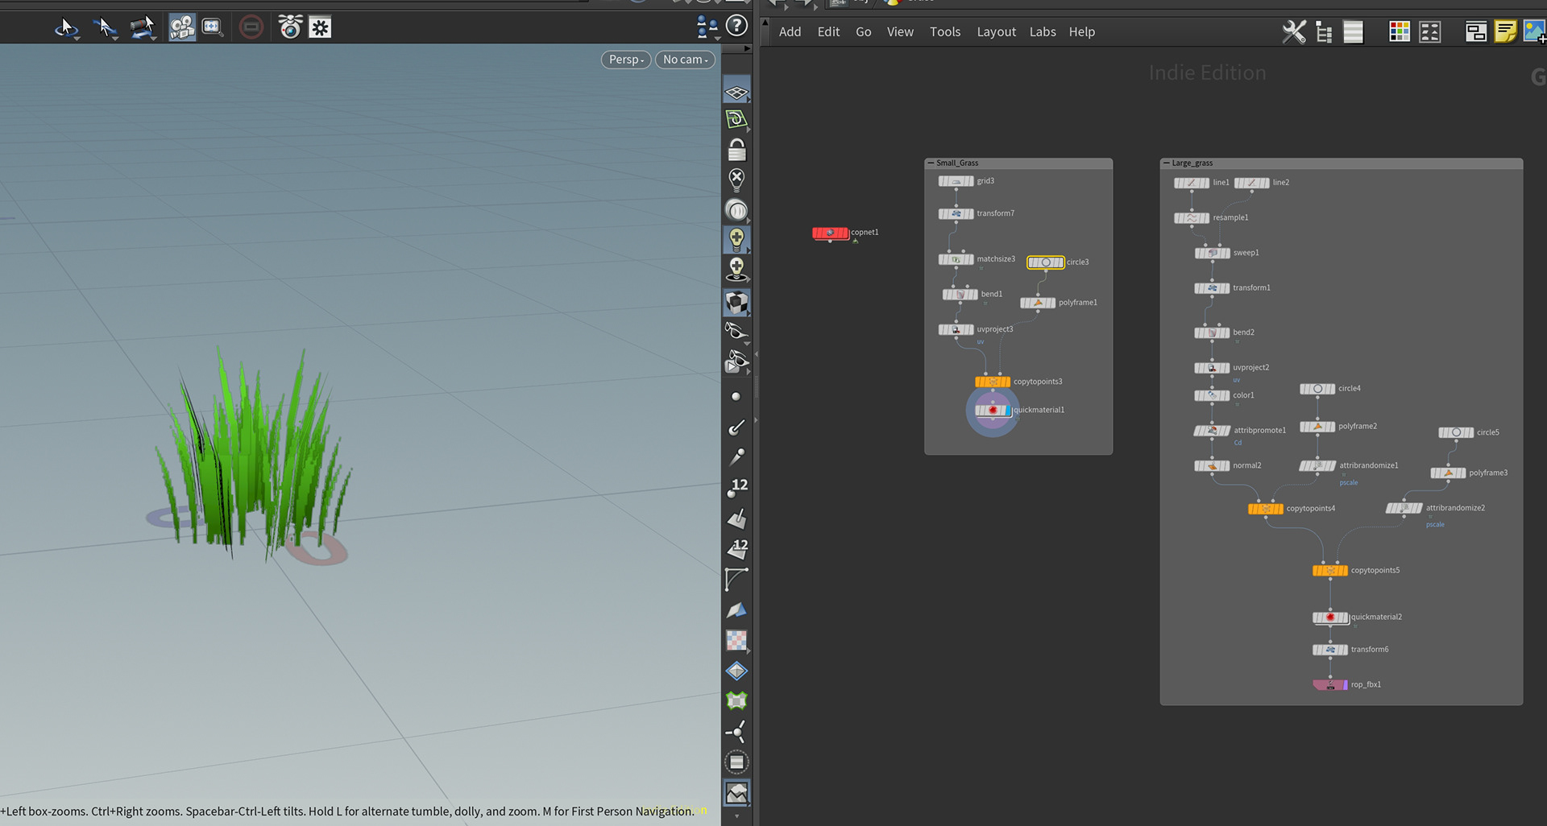Click the down arrow below display toolbar
1547x826 pixels.
(x=736, y=816)
